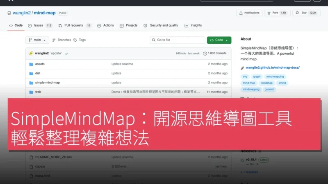Open wanglin2.github.io/mind-map-docs/ website link
This screenshot has width=328, height=184.
[273, 67]
